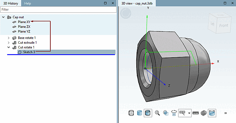
Task: Select Cut rotate 1 feature
Action: (26, 47)
